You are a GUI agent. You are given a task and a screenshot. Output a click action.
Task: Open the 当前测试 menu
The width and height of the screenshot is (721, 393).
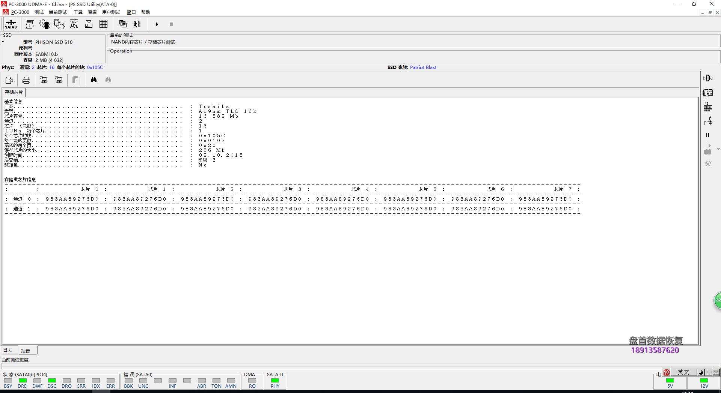[58, 12]
